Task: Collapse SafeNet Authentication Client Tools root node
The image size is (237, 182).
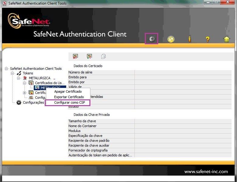Action: (x=6, y=69)
